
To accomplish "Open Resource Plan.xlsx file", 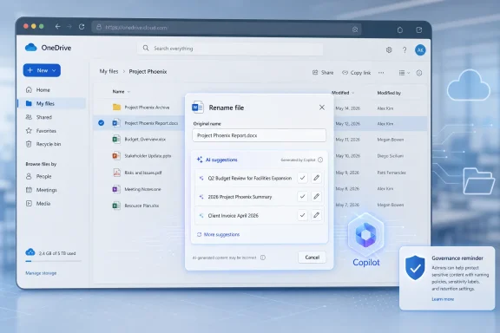I will [x=141, y=206].
